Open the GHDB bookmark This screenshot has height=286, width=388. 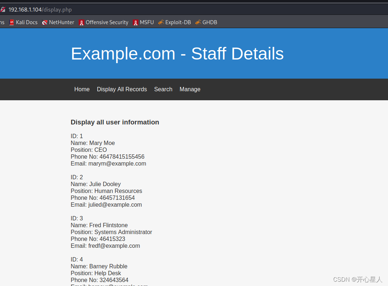pos(206,22)
